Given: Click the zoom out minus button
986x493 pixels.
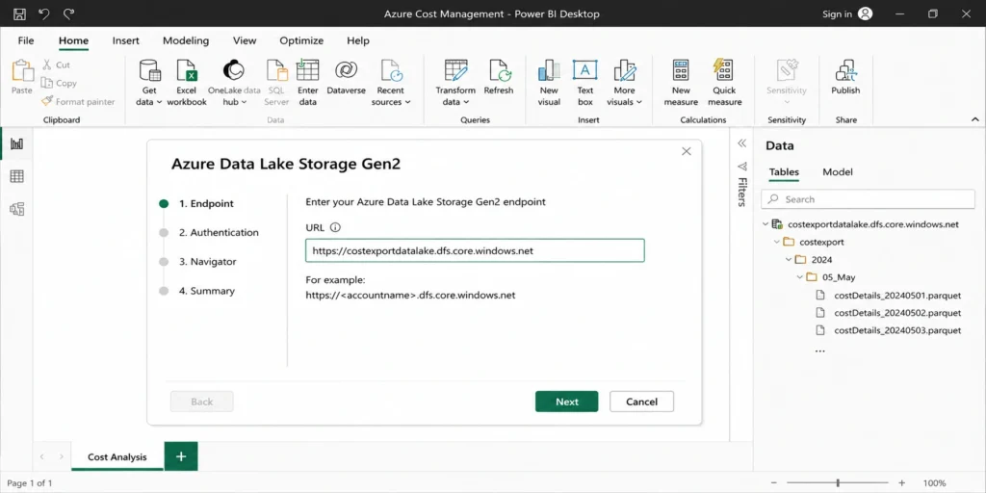Looking at the screenshot, I should [773, 483].
